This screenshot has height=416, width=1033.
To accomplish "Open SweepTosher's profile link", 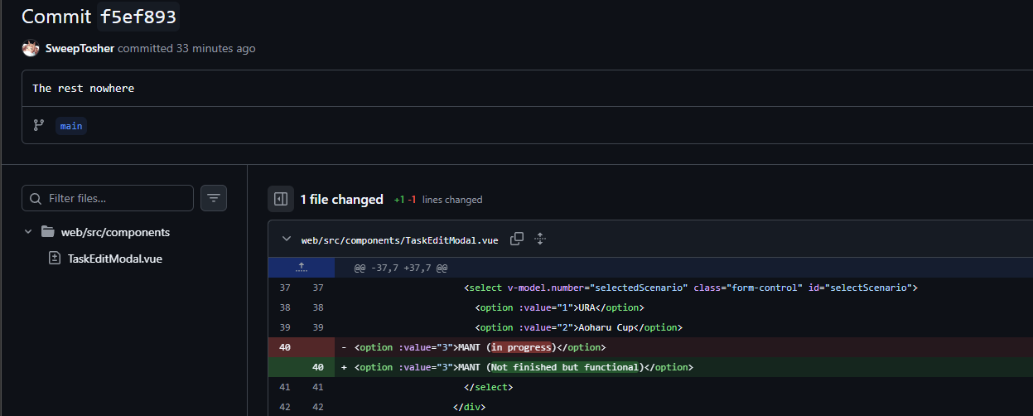I will 80,48.
